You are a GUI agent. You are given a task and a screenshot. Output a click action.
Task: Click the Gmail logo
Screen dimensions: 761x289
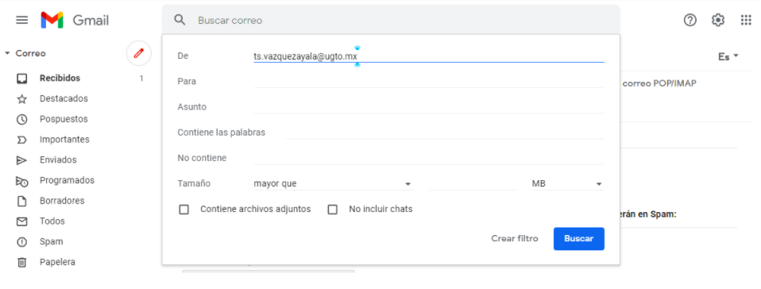coord(75,20)
